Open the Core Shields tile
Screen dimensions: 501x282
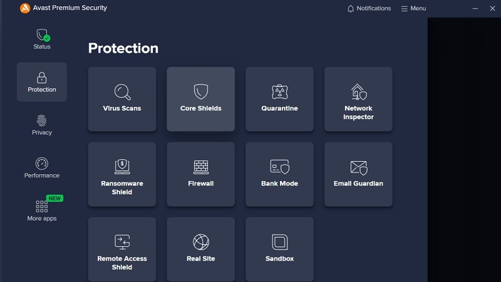(x=200, y=99)
